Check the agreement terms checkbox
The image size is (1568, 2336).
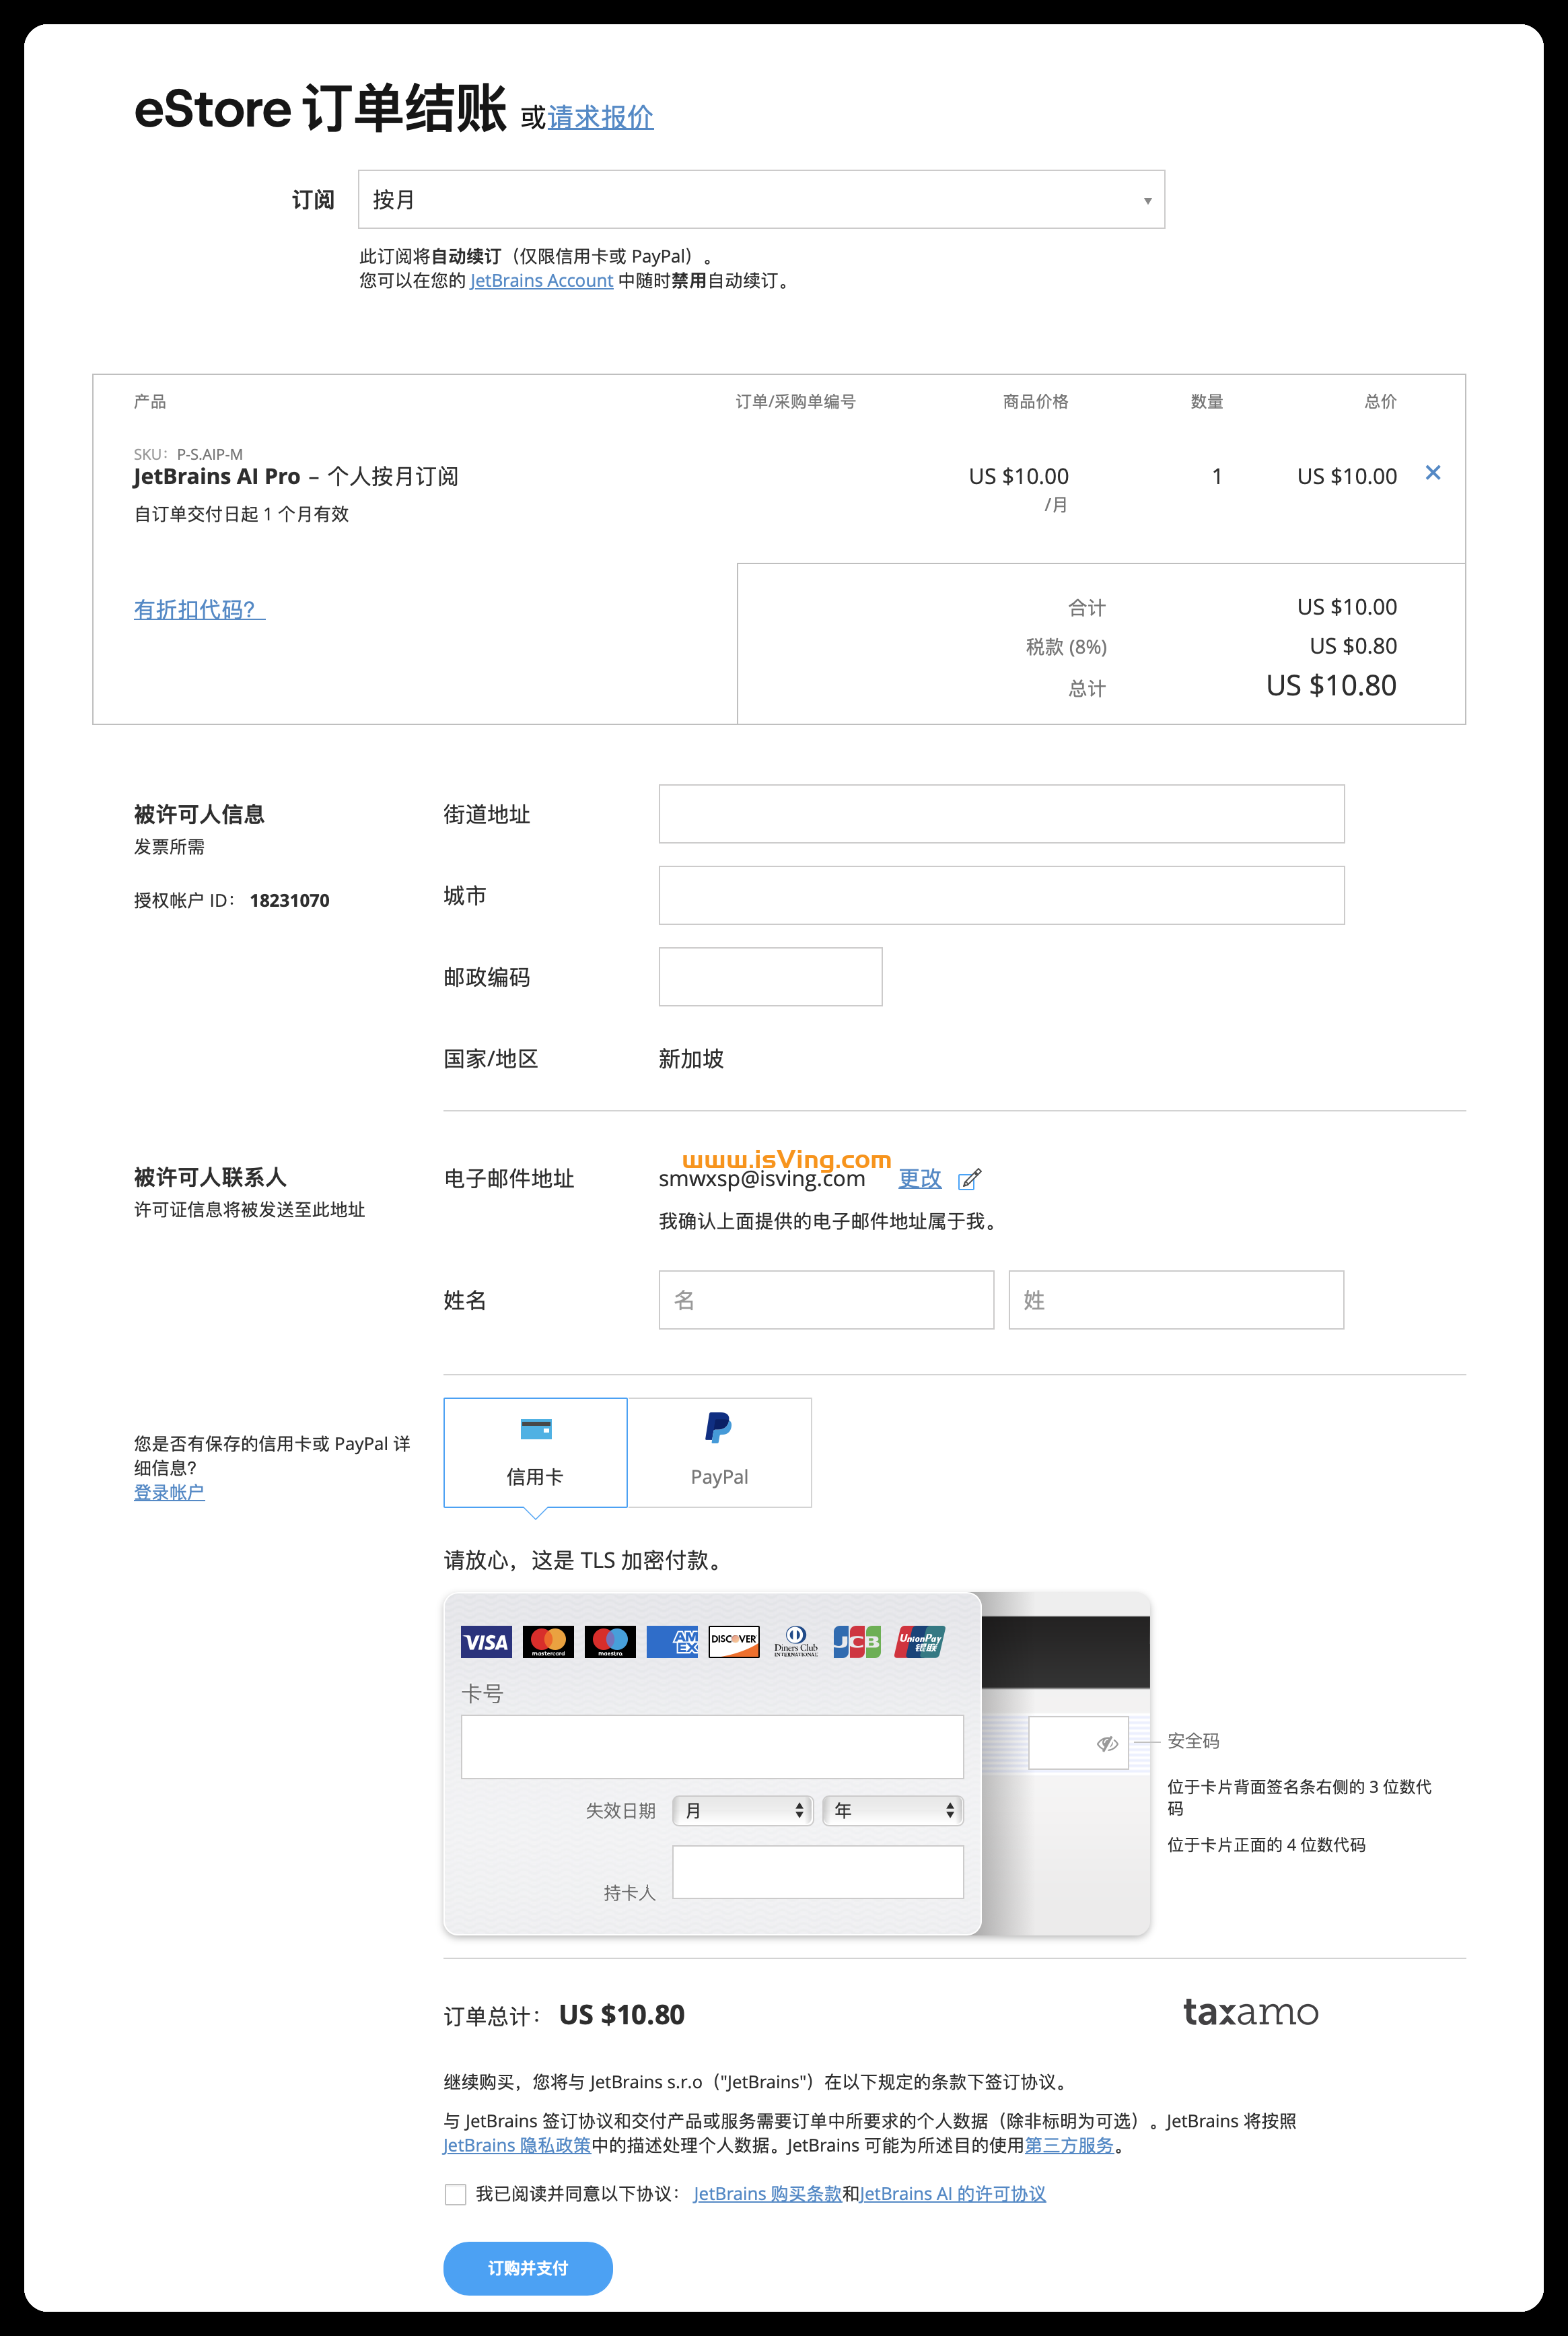point(455,2194)
